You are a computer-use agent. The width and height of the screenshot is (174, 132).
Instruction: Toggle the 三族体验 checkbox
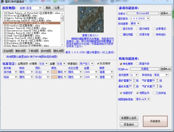tap(154, 93)
